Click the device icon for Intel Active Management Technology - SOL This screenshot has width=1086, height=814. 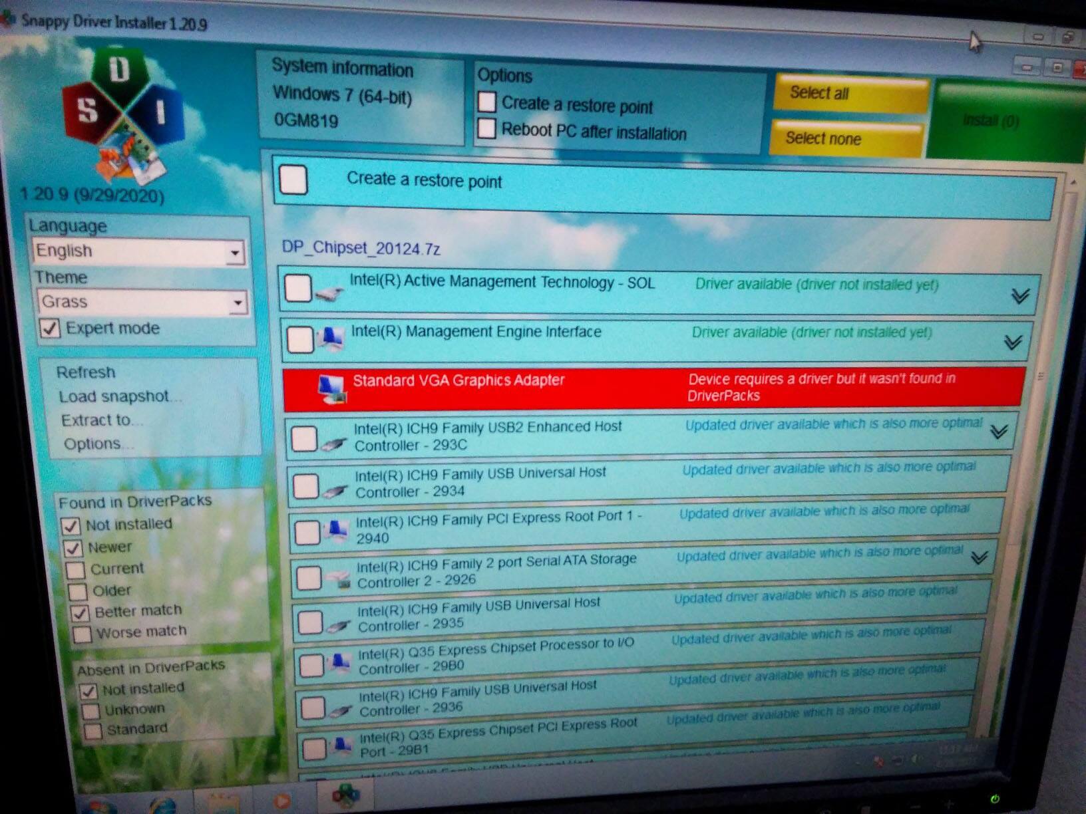(x=328, y=293)
